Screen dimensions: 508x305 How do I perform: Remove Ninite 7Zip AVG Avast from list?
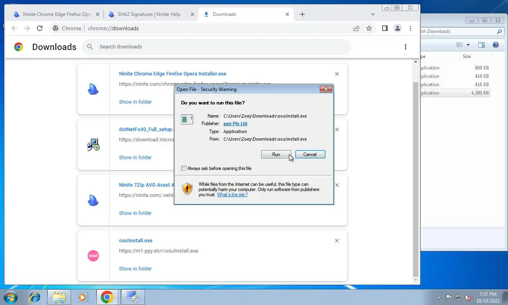pos(337,185)
